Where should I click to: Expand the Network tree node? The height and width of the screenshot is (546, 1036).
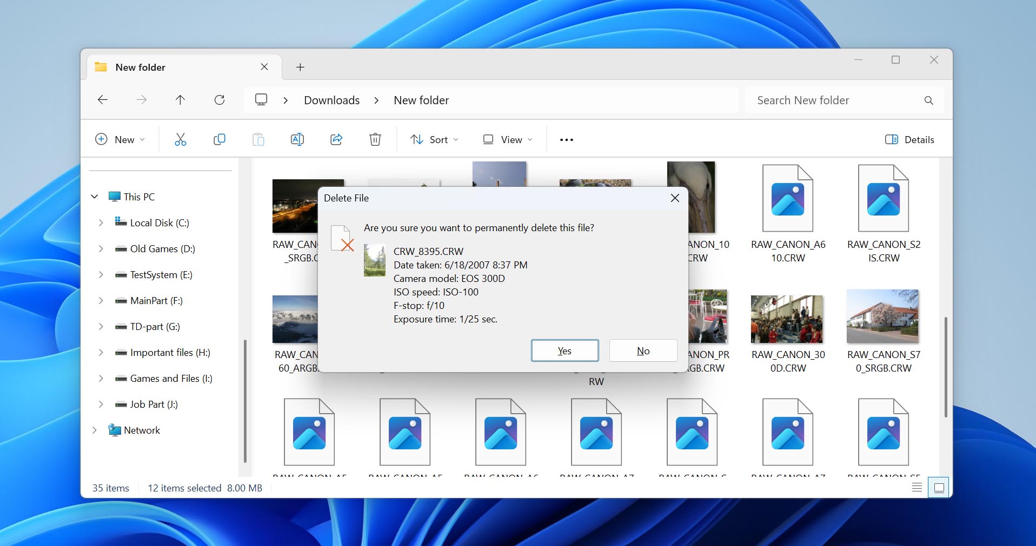tap(95, 430)
